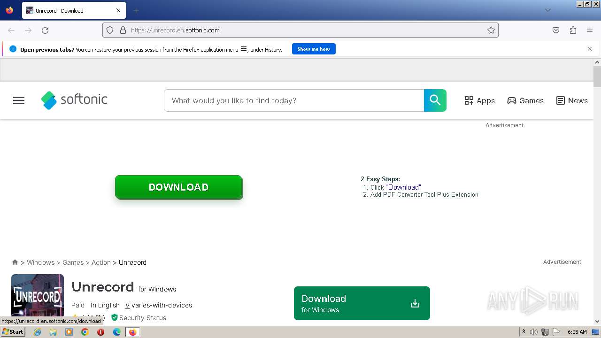
Task: Launch Microsoft Edge from taskbar
Action: click(x=117, y=332)
